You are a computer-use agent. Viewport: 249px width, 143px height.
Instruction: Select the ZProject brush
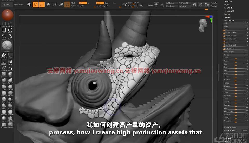point(10,125)
